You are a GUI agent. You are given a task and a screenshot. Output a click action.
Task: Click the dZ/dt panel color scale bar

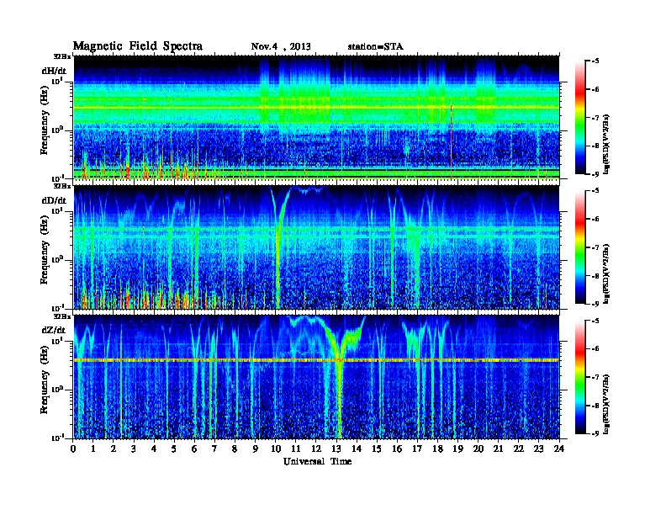click(580, 377)
